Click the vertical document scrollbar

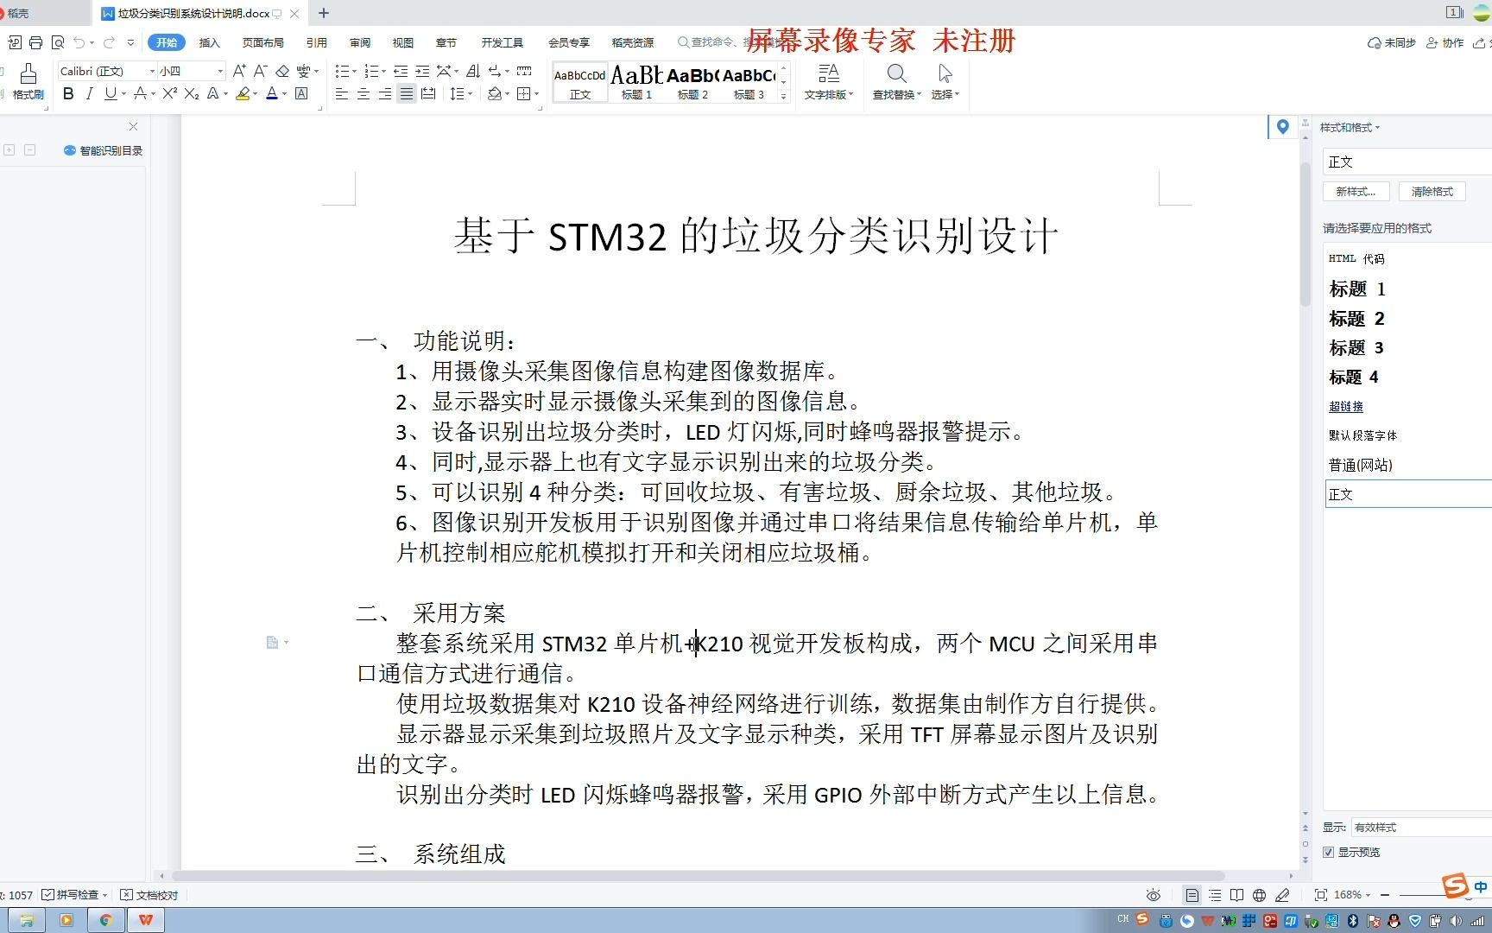click(1305, 233)
